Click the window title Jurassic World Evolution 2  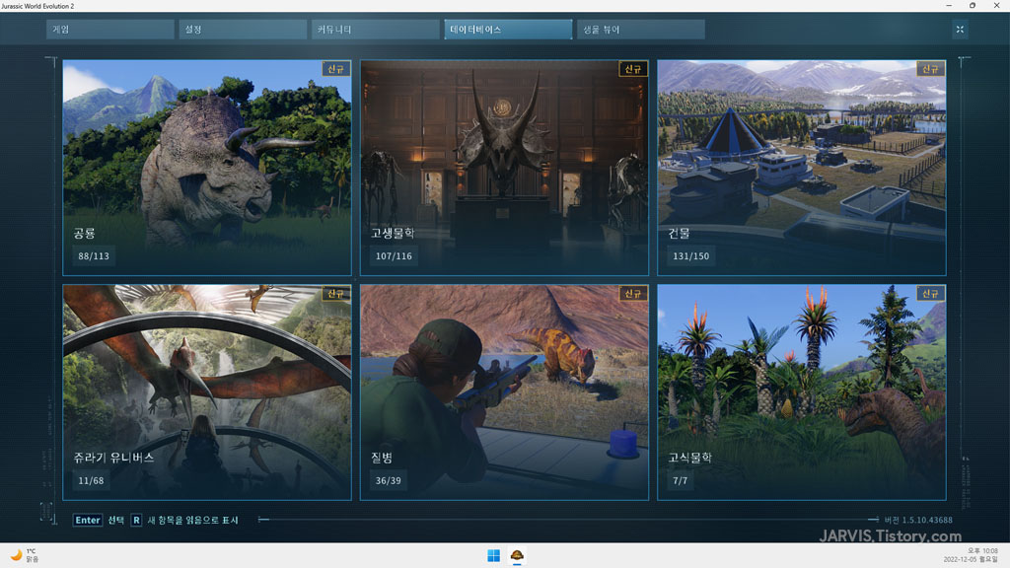(37, 6)
